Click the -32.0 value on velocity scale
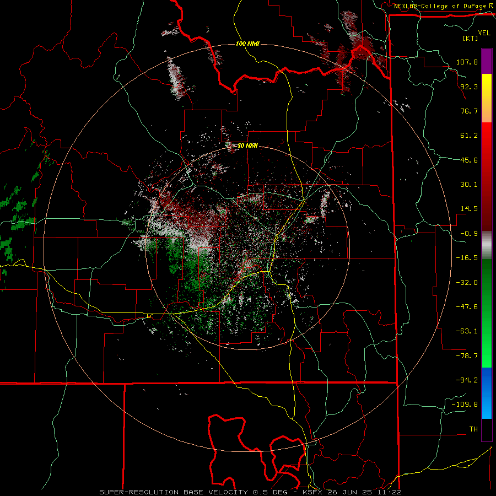 tap(467, 283)
